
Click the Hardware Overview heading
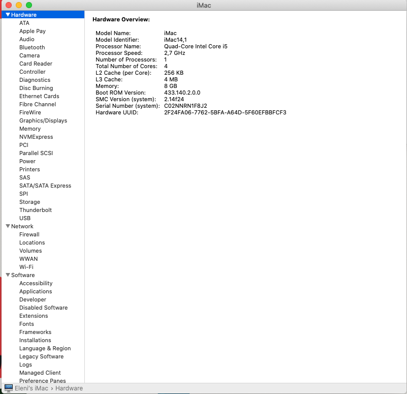[x=121, y=19]
